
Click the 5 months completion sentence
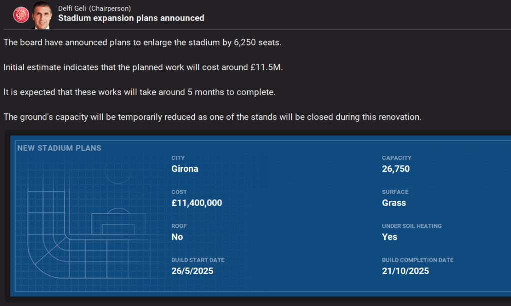tap(139, 92)
